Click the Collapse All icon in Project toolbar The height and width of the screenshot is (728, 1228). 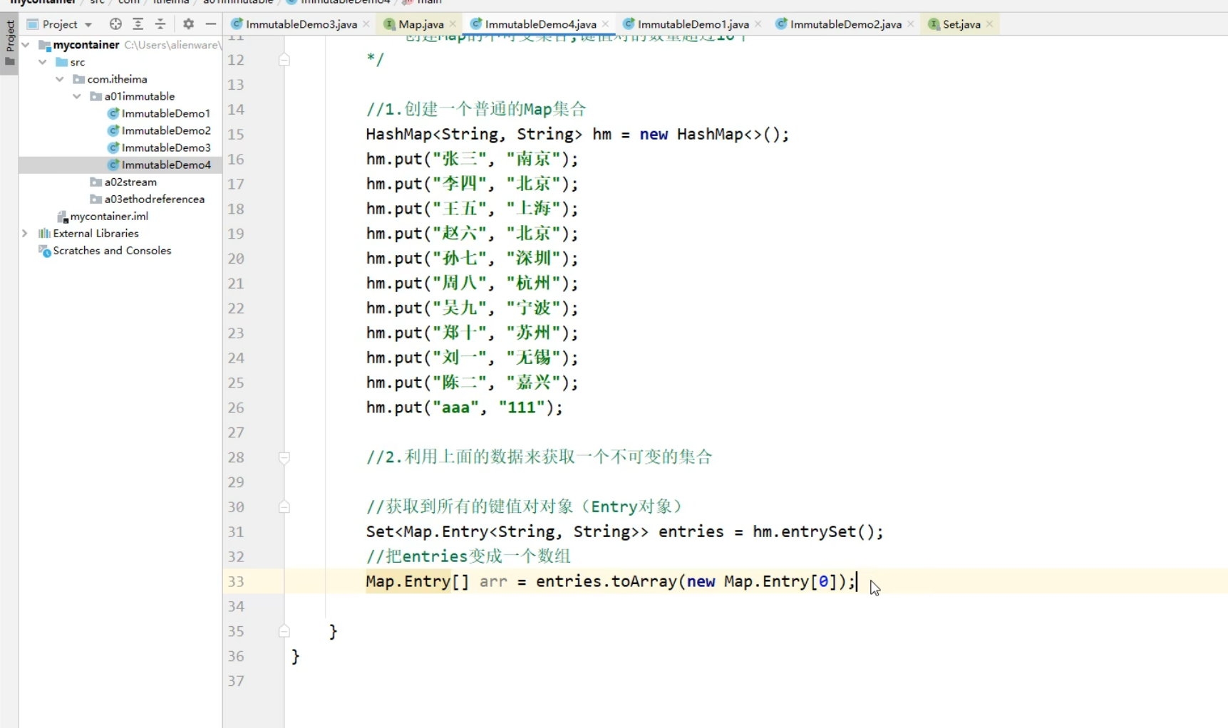tap(160, 24)
